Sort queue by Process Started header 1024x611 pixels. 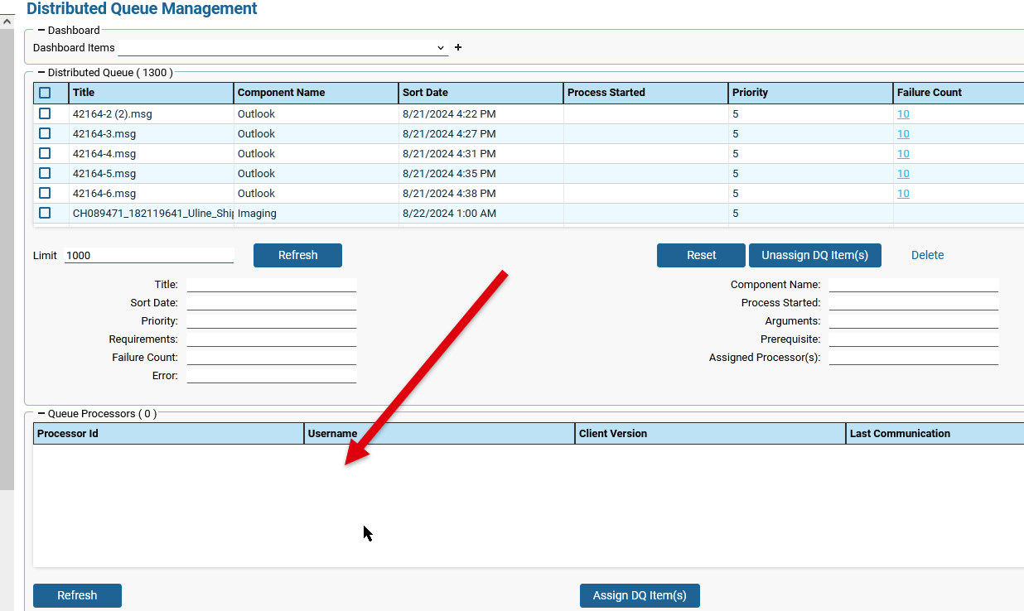click(646, 93)
